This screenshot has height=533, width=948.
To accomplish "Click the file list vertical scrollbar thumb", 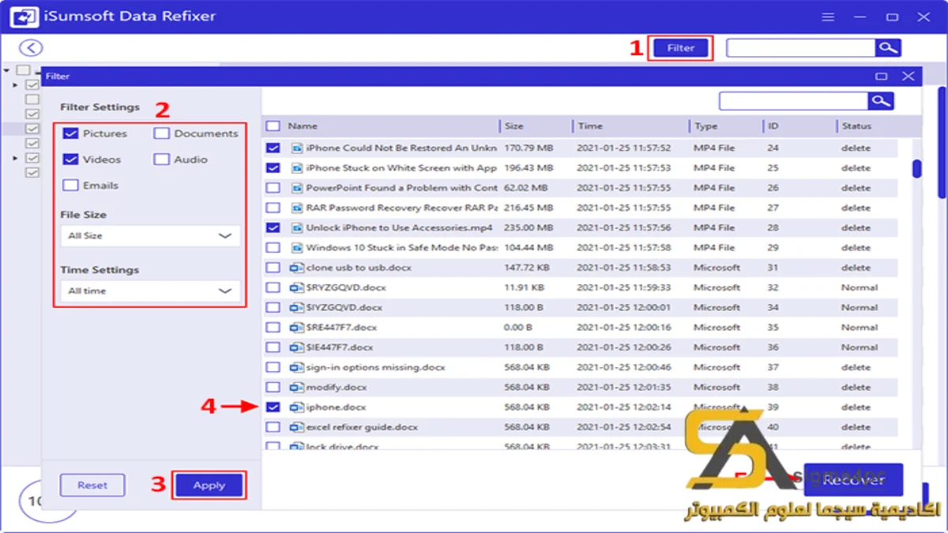I will tap(916, 169).
